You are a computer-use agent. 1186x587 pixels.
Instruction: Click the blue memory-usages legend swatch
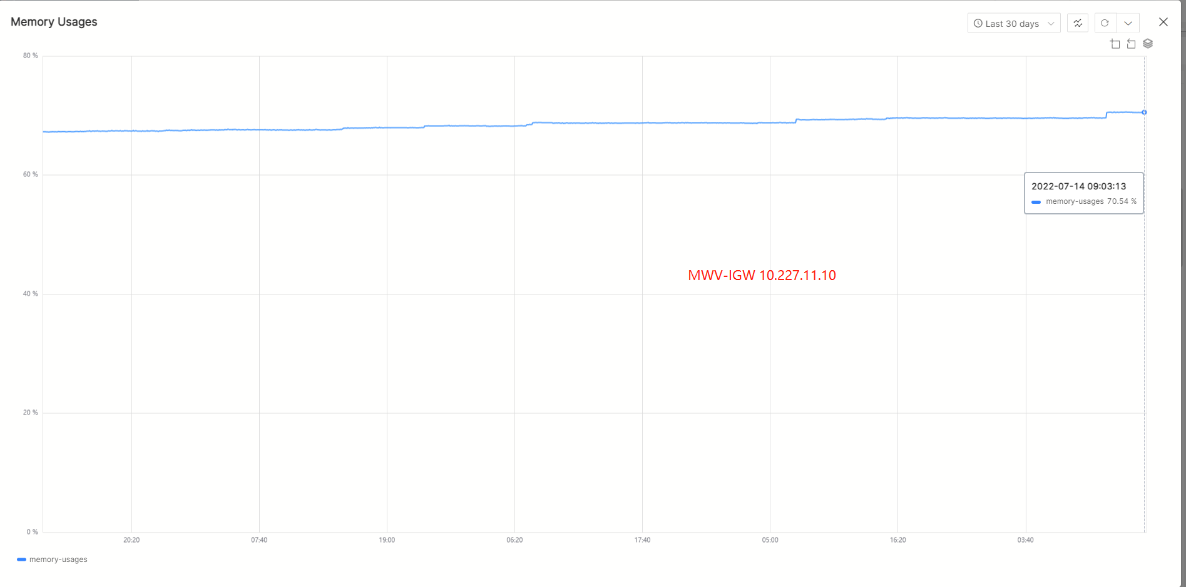21,559
